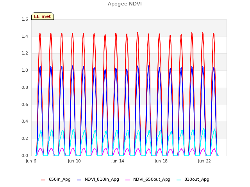This screenshot has height=187, width=250.
Task: Click the 0.6 y-axis tick label
Action: click(25, 104)
